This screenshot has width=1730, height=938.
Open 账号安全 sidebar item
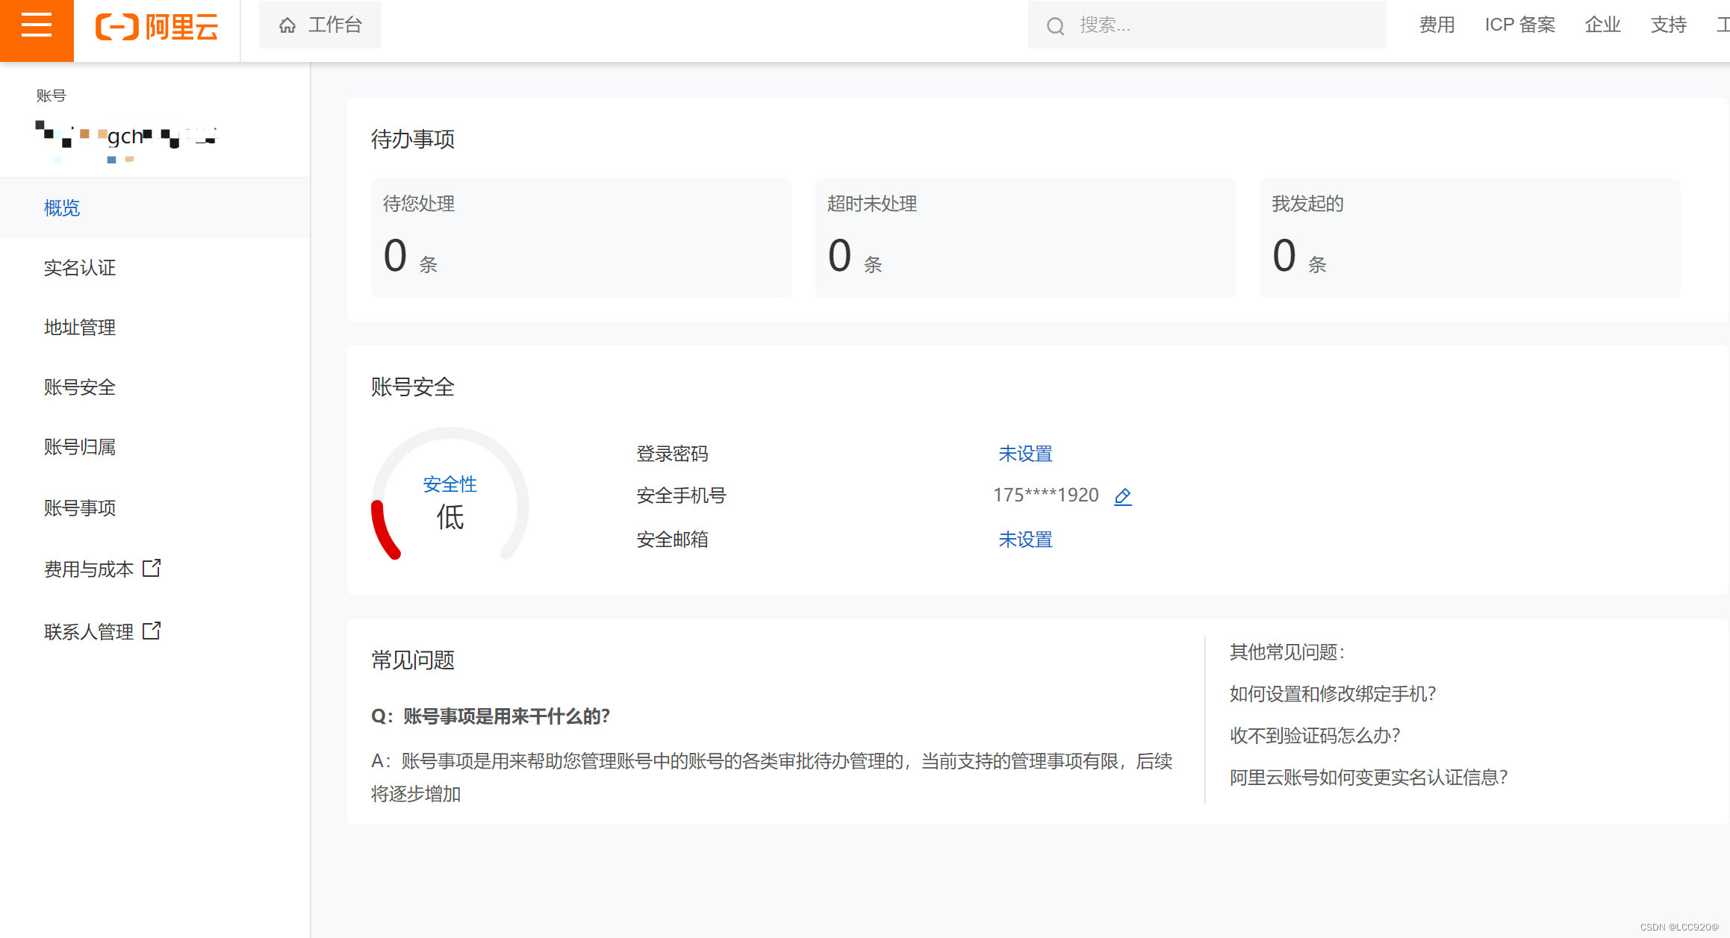click(80, 387)
